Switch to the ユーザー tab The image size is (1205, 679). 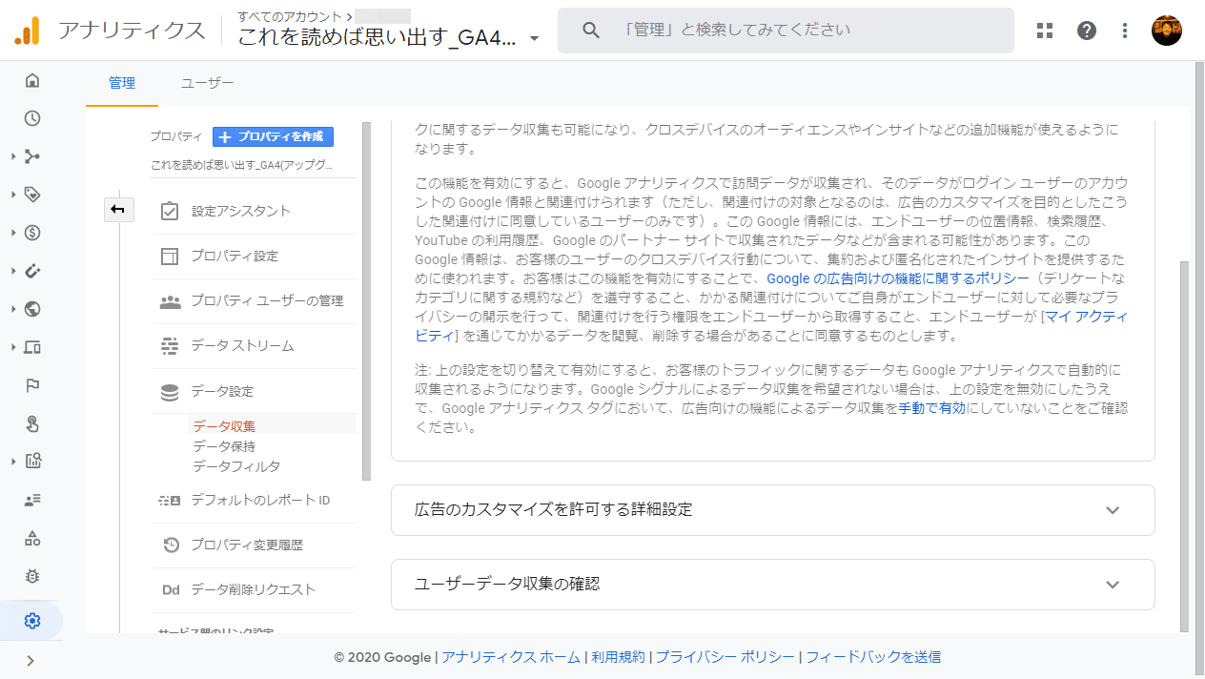(x=208, y=84)
